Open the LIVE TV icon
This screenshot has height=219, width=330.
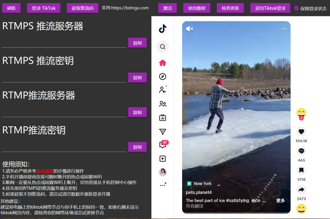162,118
